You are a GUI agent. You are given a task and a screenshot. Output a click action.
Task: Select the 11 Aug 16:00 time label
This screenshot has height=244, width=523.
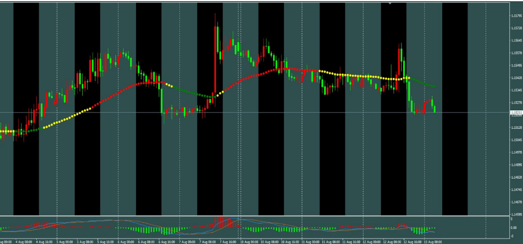[x=352, y=242]
